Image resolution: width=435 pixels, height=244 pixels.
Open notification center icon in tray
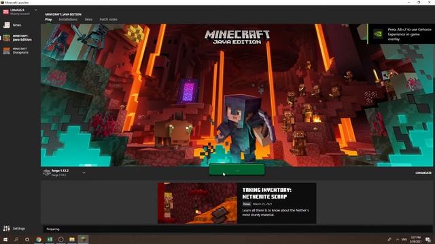428,239
